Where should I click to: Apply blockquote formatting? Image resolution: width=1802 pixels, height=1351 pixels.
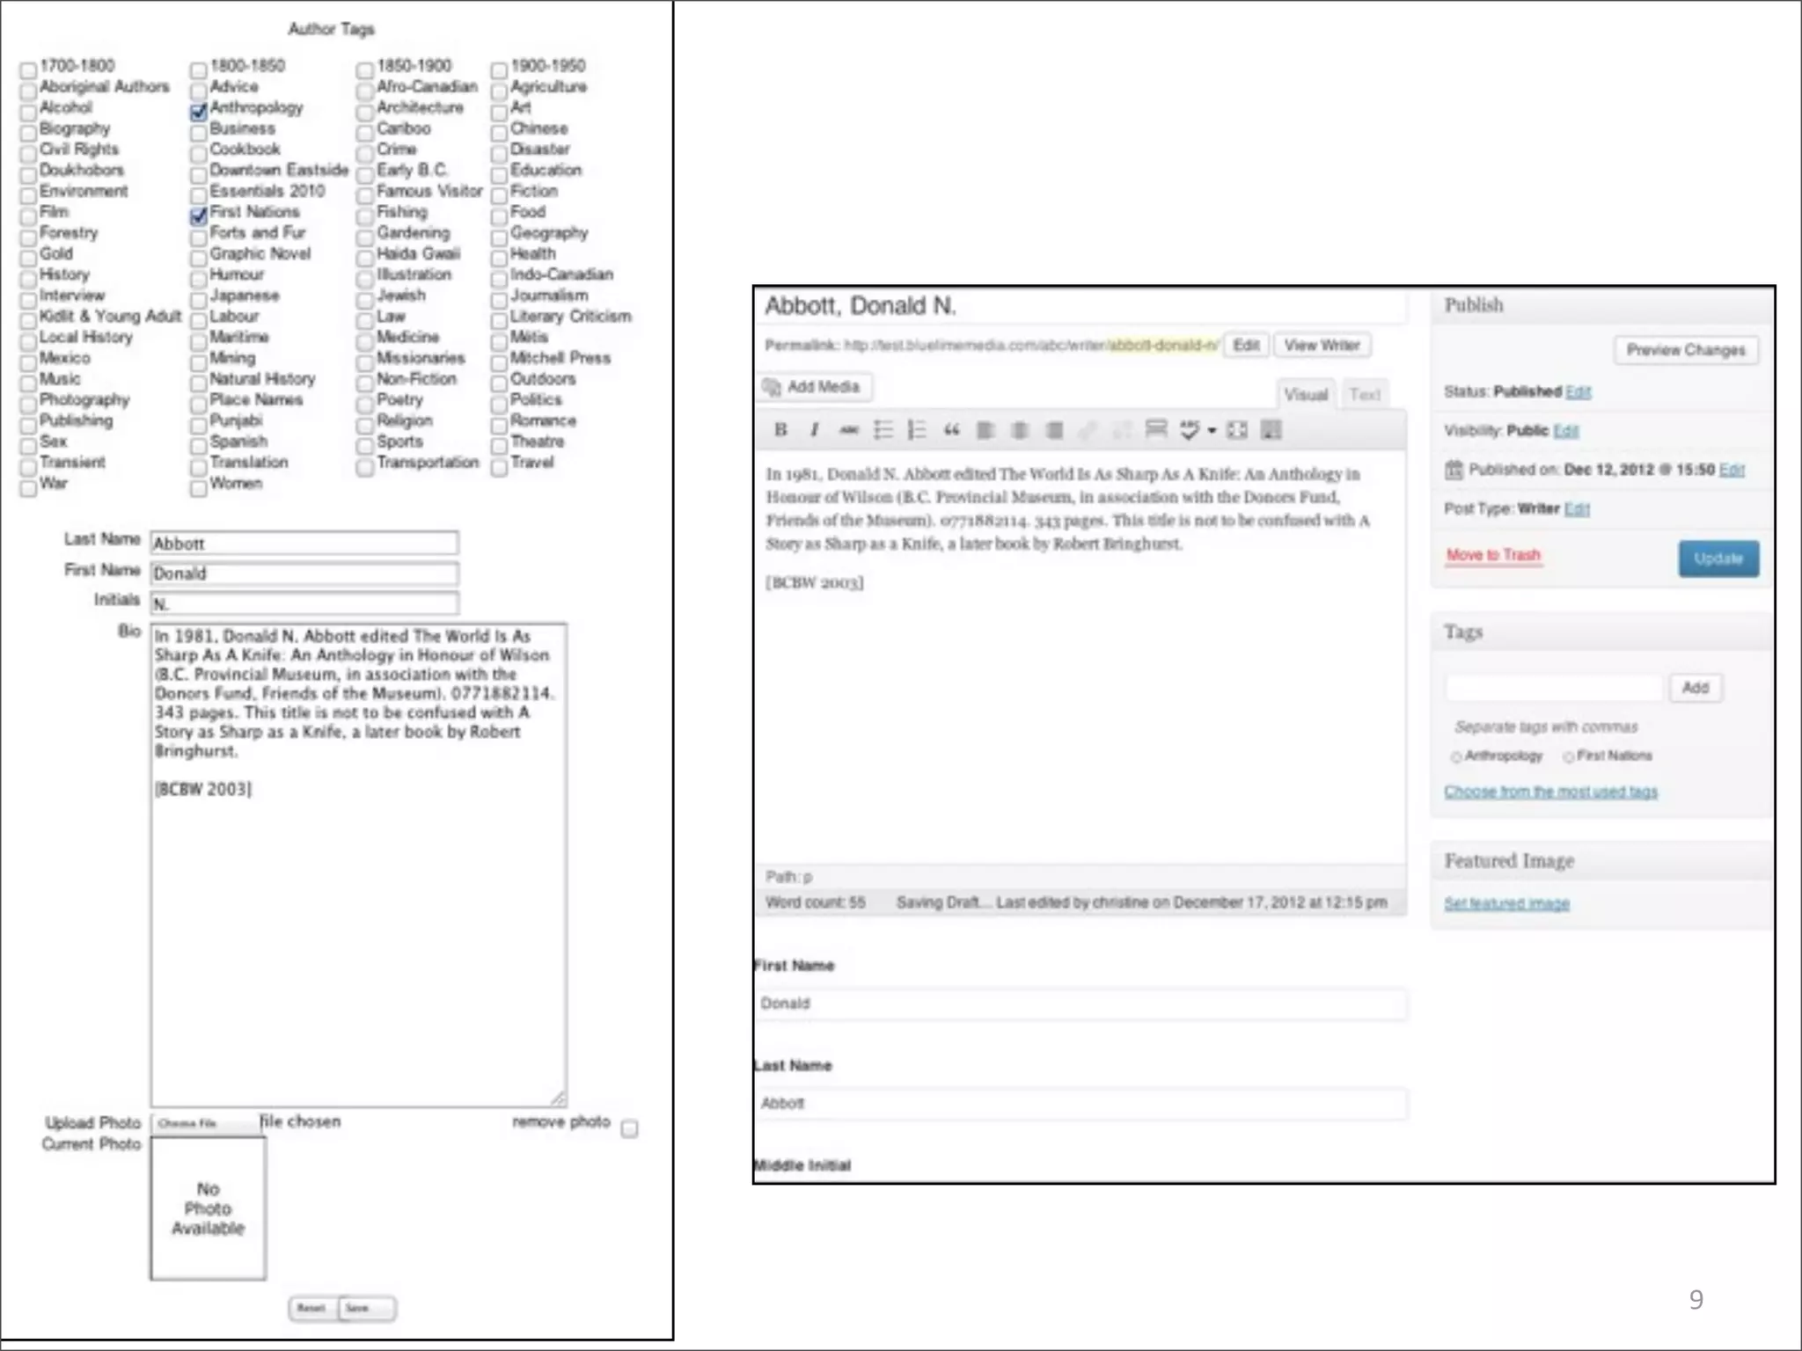pyautogui.click(x=951, y=430)
